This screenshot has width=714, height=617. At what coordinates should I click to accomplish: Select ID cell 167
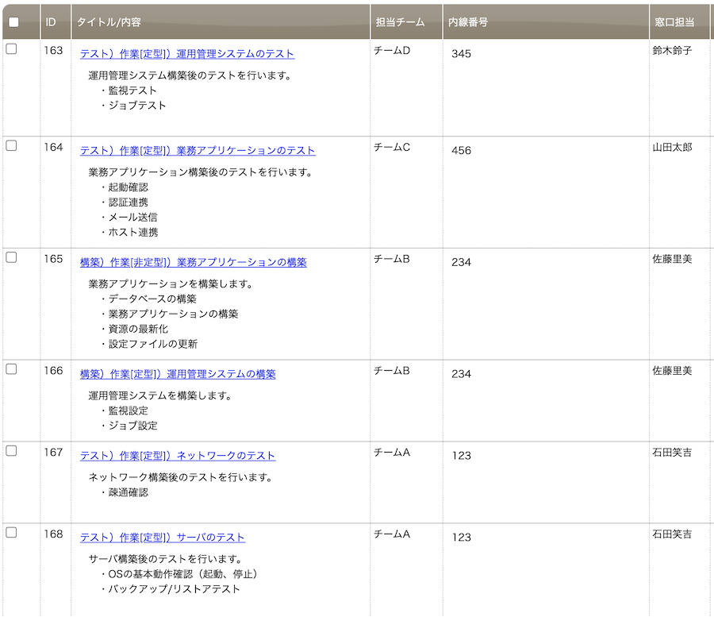(x=53, y=452)
